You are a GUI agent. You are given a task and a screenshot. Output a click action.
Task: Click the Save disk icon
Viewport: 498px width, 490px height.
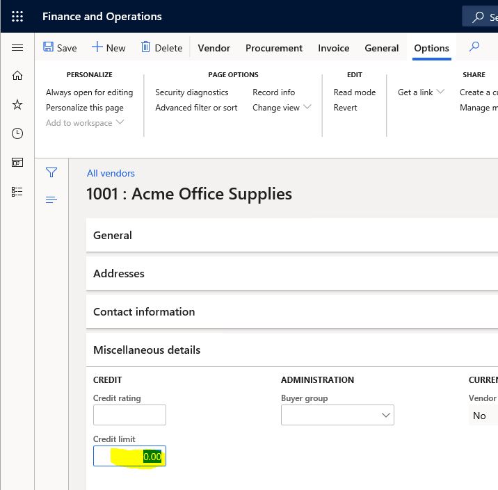click(x=48, y=47)
